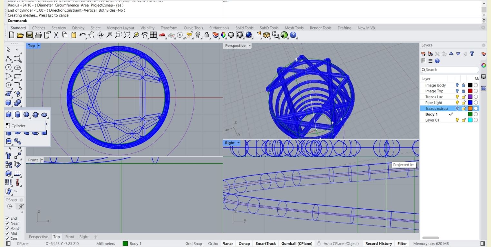Zoom extents using the Zoom Extents icon

click(x=127, y=35)
